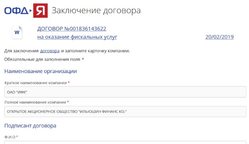
Task: Open the Word document icon
Action: (x=17, y=32)
